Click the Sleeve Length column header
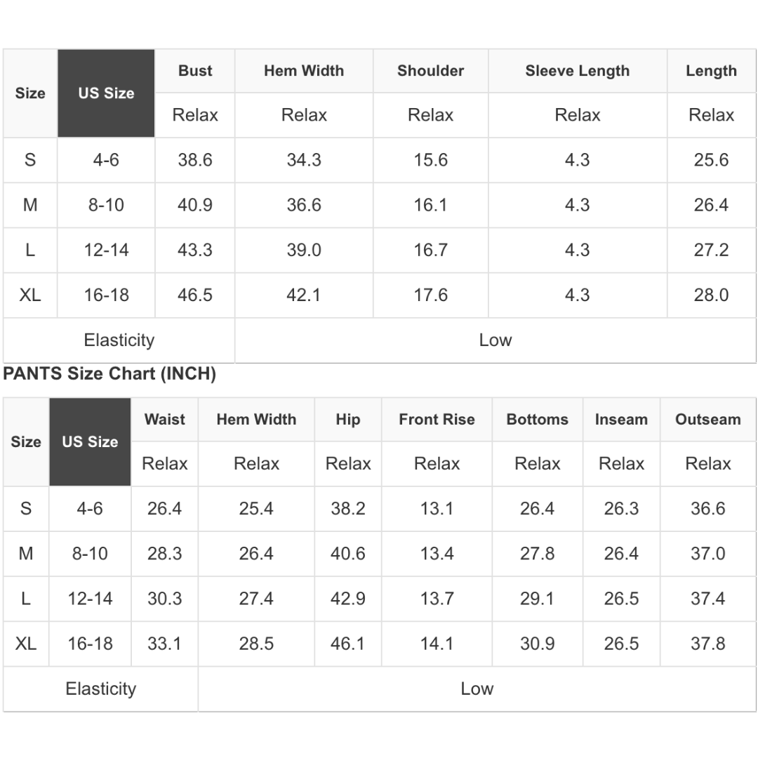 577,71
